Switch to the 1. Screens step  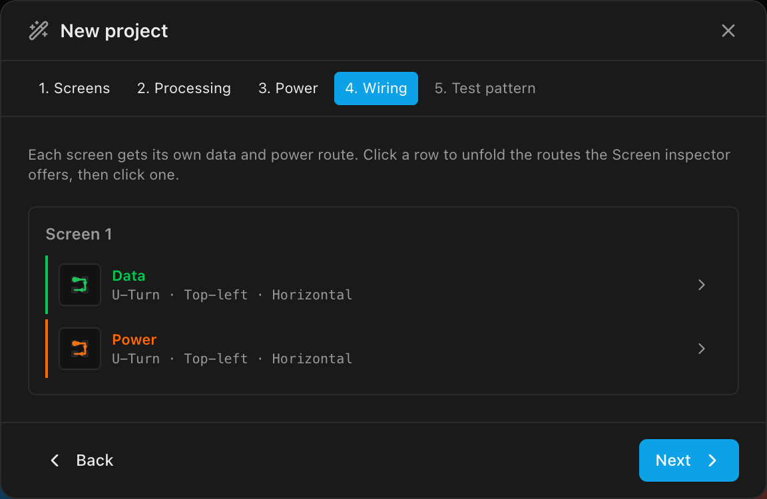[x=75, y=88]
